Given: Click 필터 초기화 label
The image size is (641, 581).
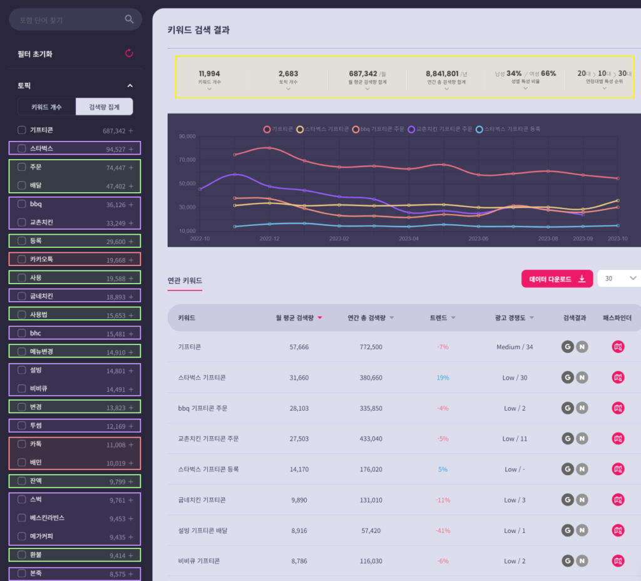Looking at the screenshot, I should [35, 54].
